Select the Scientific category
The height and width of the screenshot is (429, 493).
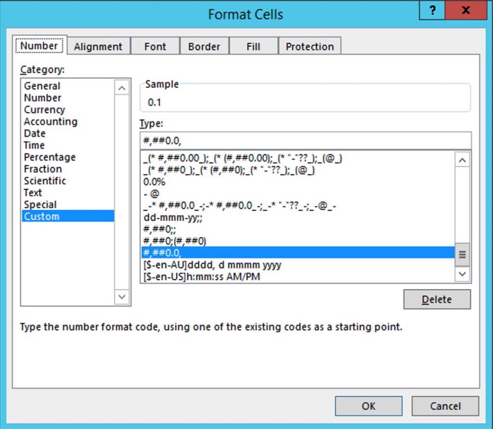(x=45, y=181)
